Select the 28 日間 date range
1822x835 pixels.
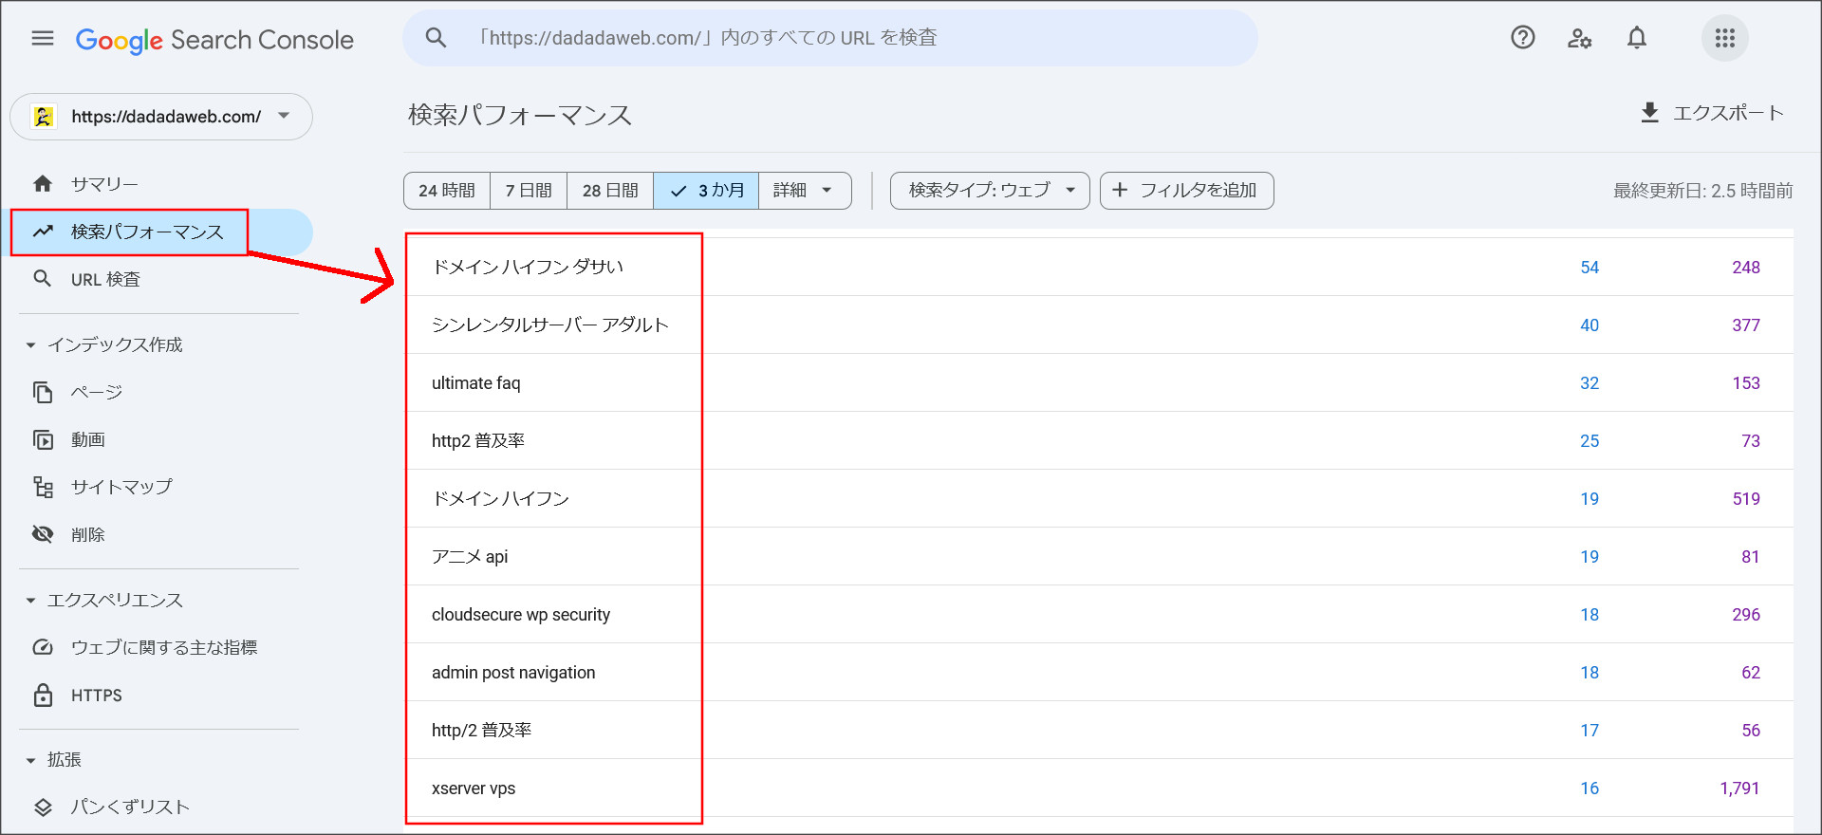click(610, 191)
